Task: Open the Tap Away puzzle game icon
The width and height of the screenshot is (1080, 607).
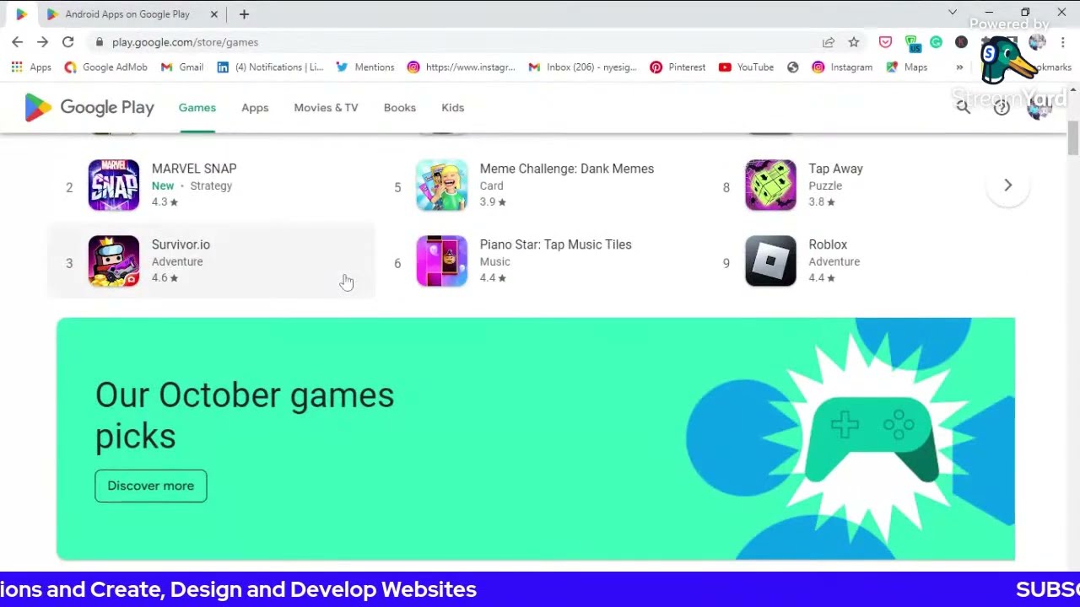Action: [770, 185]
